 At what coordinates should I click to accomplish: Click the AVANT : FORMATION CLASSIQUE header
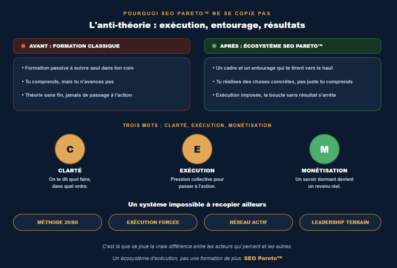[x=102, y=46]
